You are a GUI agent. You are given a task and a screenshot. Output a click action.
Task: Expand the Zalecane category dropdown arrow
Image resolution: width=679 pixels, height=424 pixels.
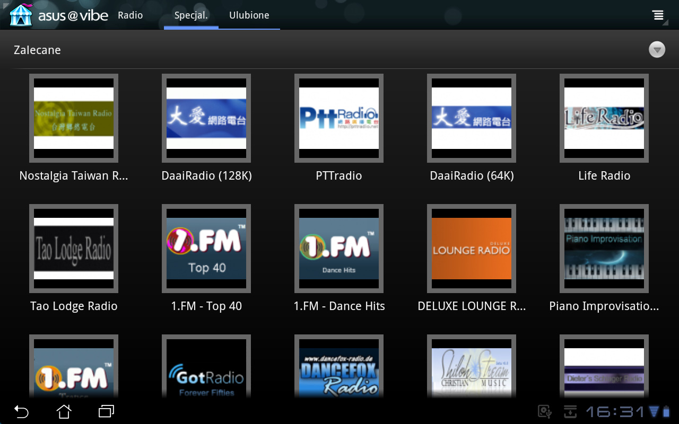[x=657, y=50]
